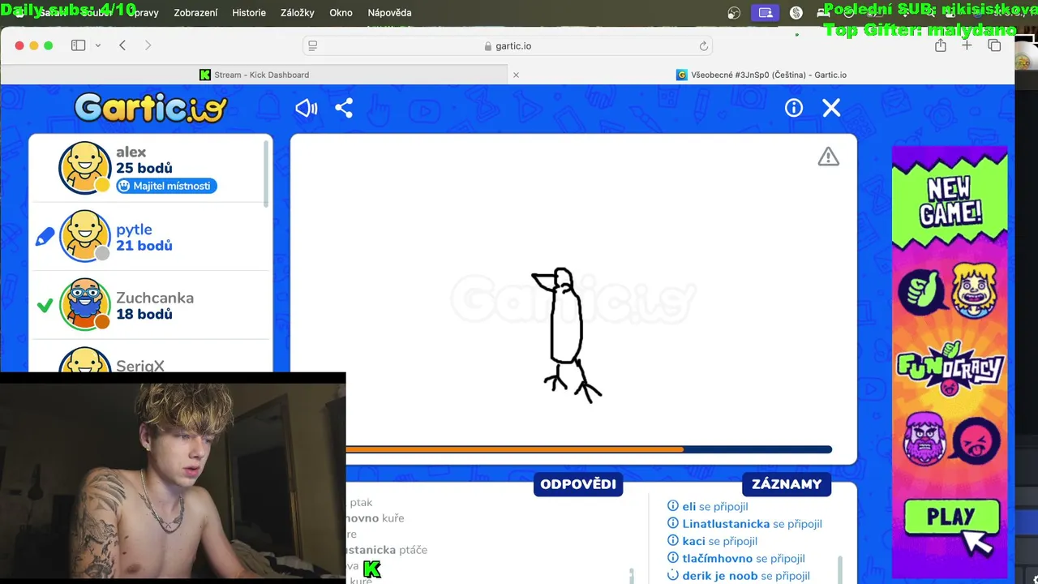Click the info icon next to Linatlustanicka

(672, 523)
